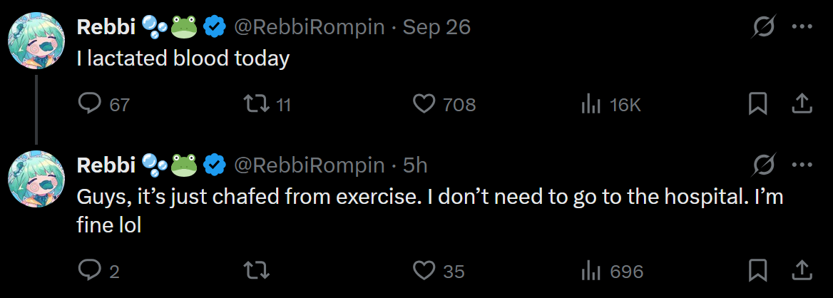Open Grok icon on the 5h post
Viewport: 833px width, 298px height.
pyautogui.click(x=765, y=166)
